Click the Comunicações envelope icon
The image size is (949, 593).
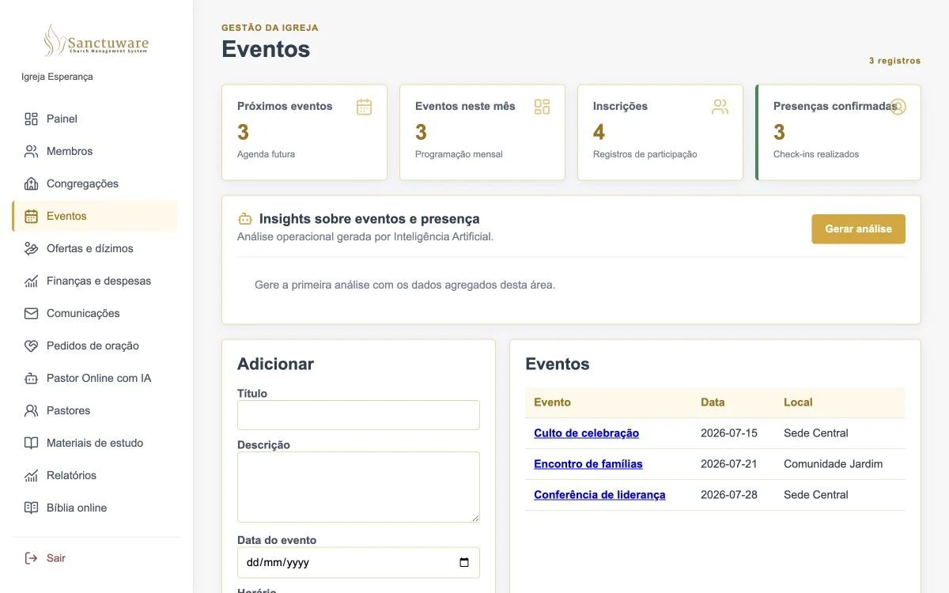pyautogui.click(x=31, y=313)
